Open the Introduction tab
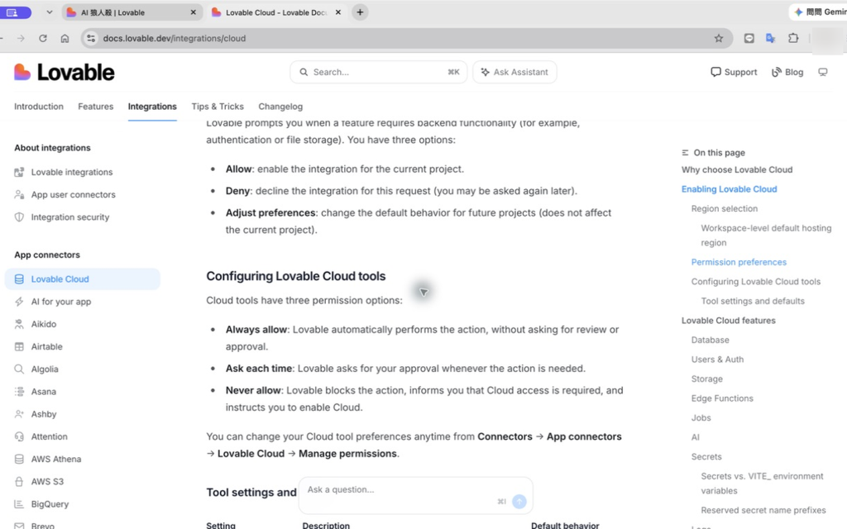This screenshot has height=529, width=847. tap(39, 107)
